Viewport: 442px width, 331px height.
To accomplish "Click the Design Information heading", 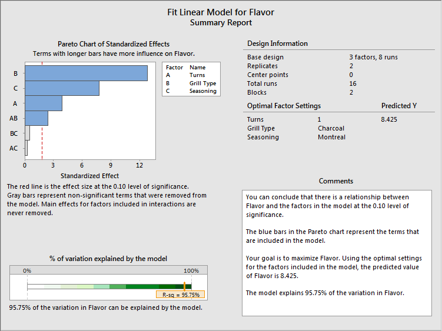I will point(277,44).
